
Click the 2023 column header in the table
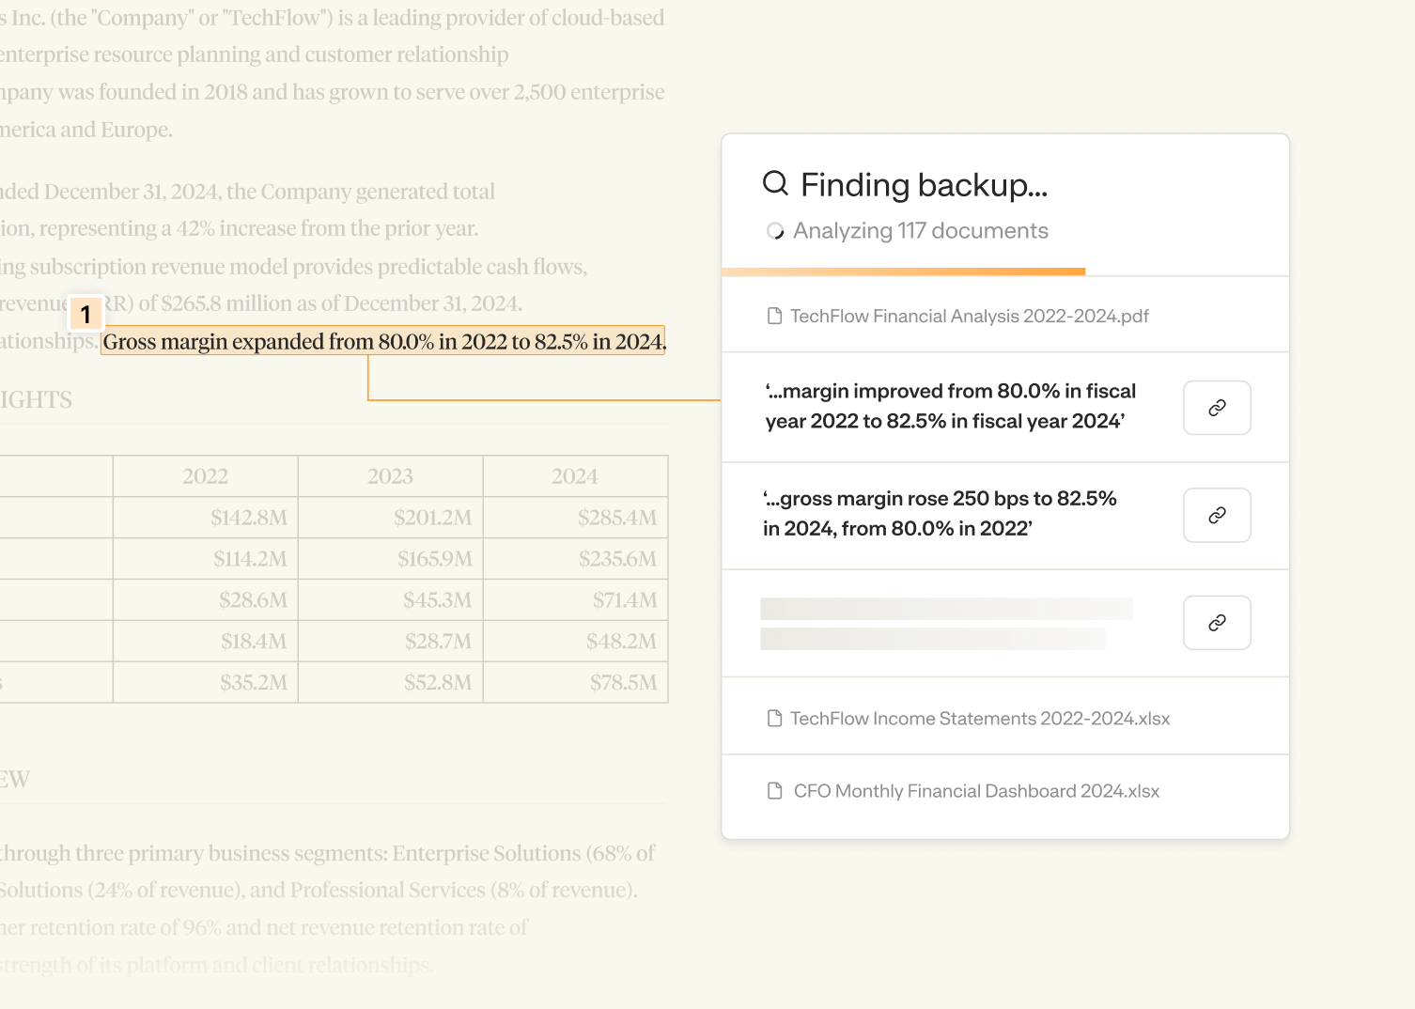391,476
